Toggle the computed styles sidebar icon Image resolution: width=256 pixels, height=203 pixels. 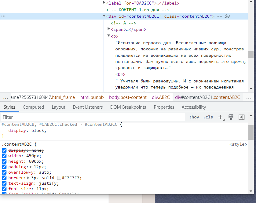(242, 117)
